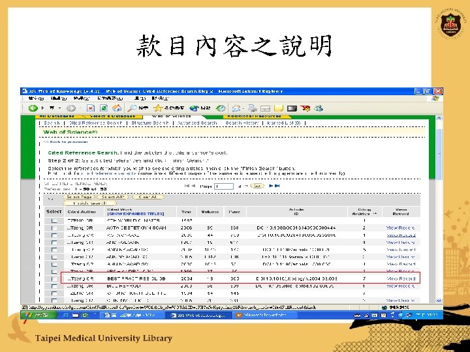470x352 pixels.
Task: Open View Record for ACTA OBSTET GYN SCAN
Action: point(401,228)
